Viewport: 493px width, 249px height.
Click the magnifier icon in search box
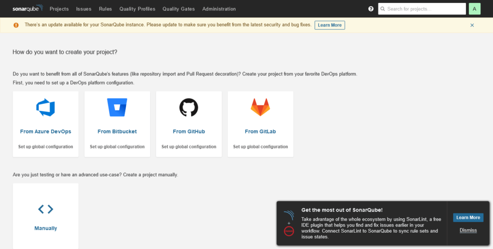click(383, 9)
